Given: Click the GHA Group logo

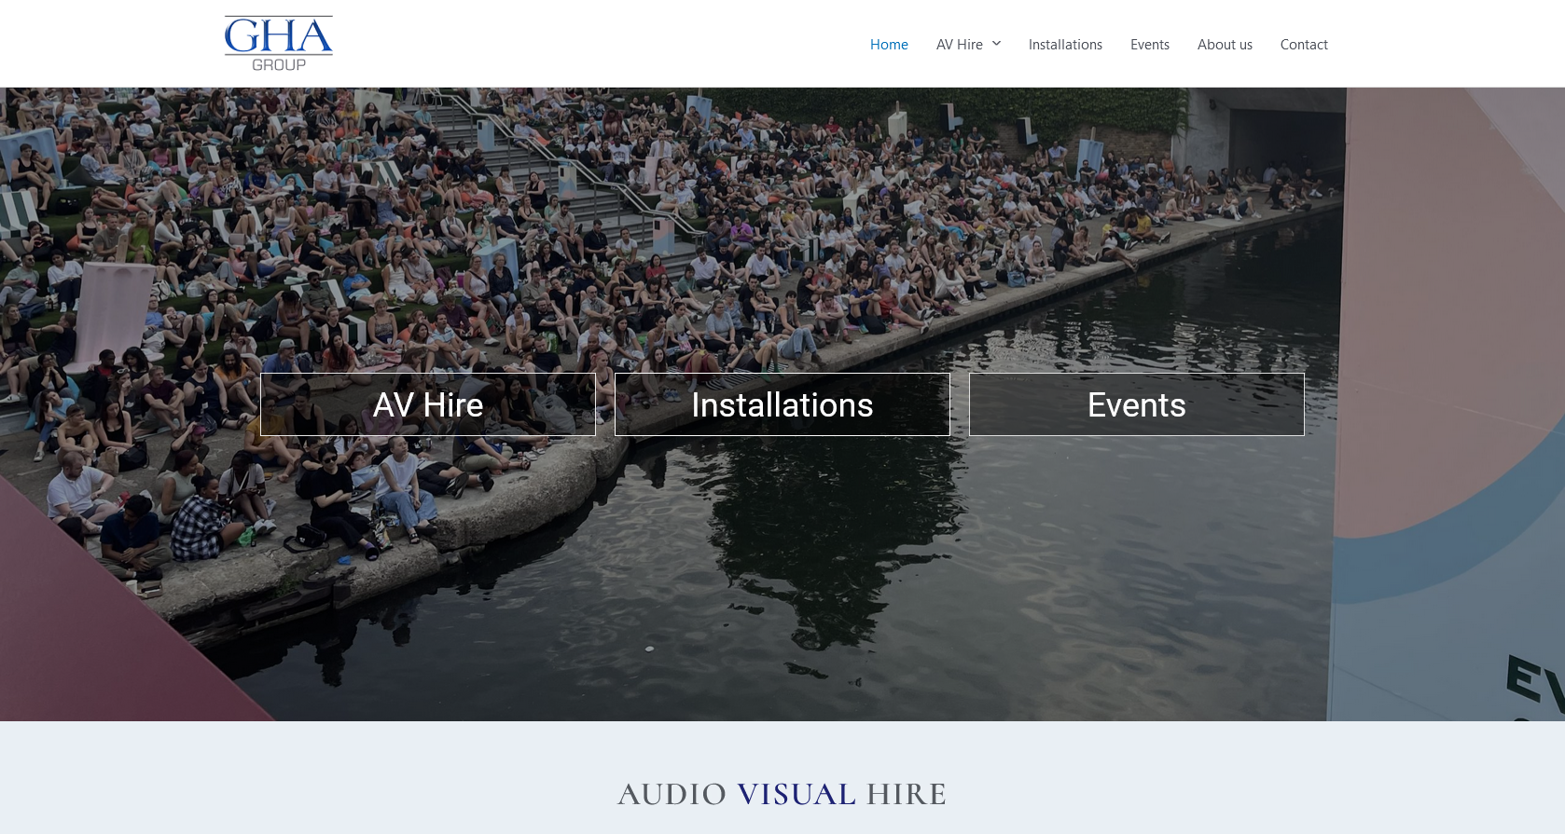Looking at the screenshot, I should click(278, 43).
